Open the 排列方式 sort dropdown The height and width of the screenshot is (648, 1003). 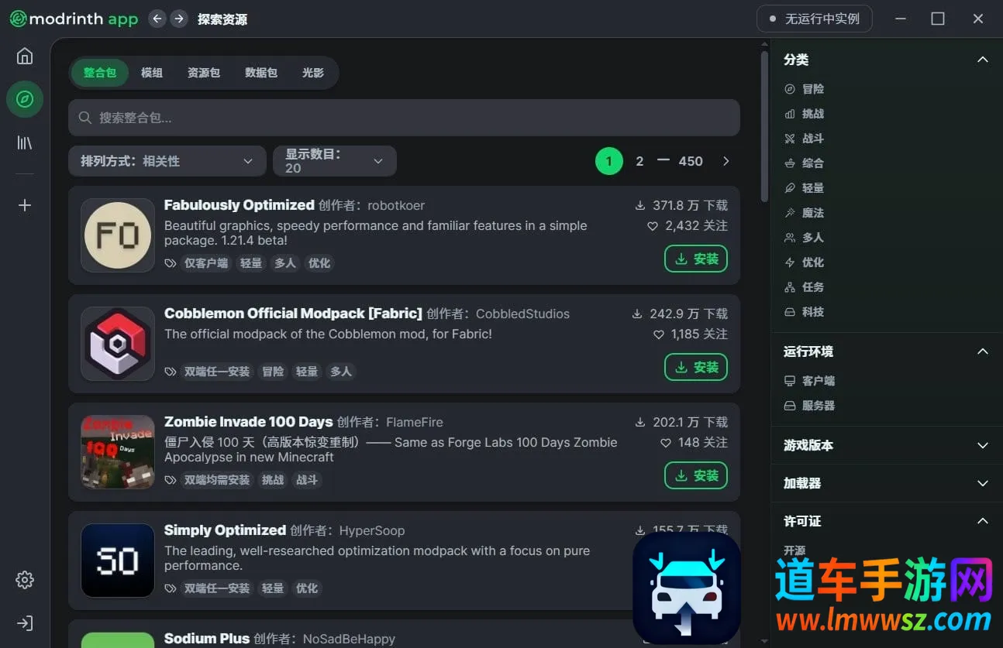pos(167,161)
